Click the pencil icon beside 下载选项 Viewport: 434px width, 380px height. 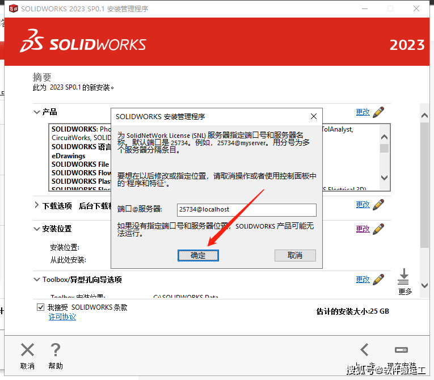click(378, 205)
